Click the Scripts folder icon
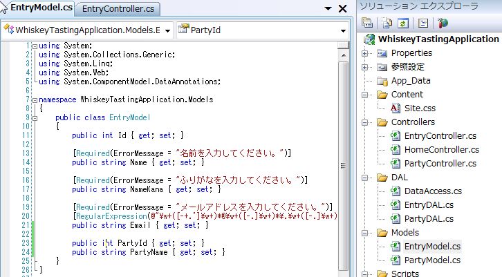 [x=382, y=274]
